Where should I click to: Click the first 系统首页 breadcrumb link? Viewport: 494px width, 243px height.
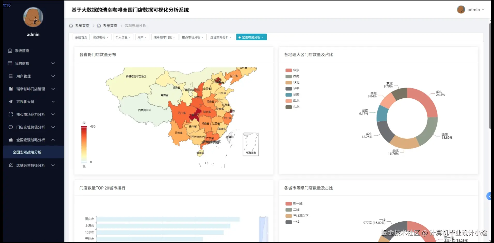(x=82, y=26)
